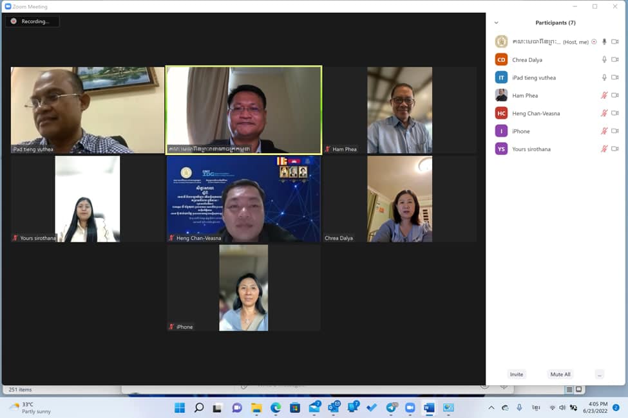Click the Recording indicator button
The height and width of the screenshot is (418, 628).
pos(32,21)
